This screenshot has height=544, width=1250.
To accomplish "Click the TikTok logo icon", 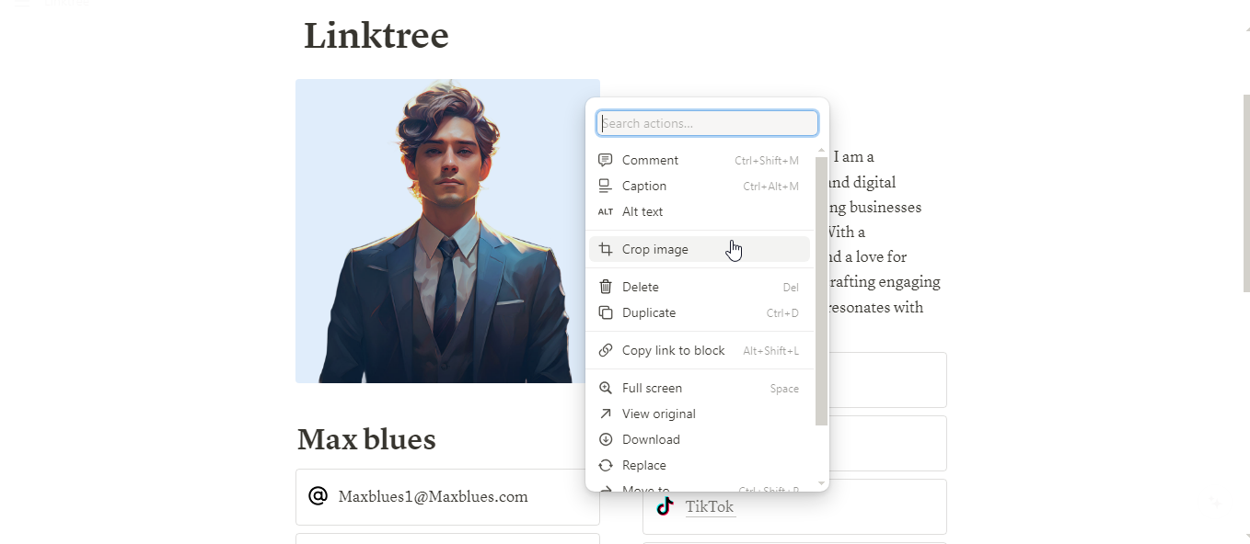I will pos(665,506).
